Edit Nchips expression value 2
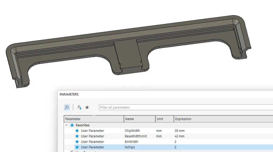 pos(175,147)
